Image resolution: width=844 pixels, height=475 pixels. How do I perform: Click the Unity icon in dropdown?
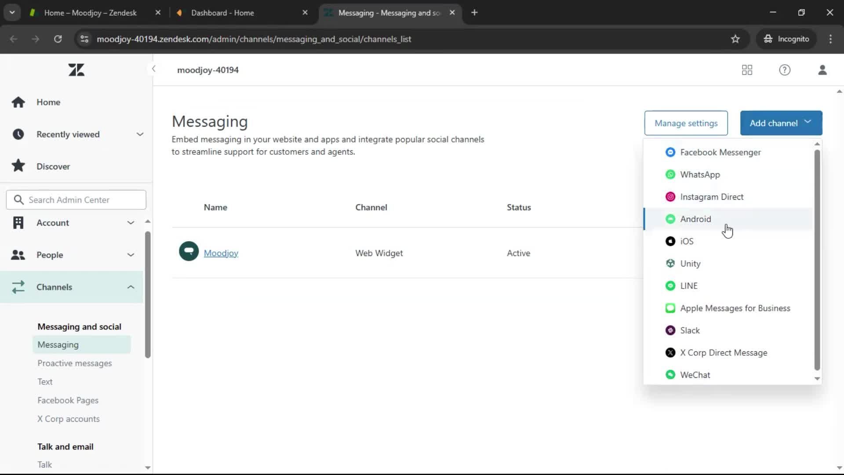point(670,263)
